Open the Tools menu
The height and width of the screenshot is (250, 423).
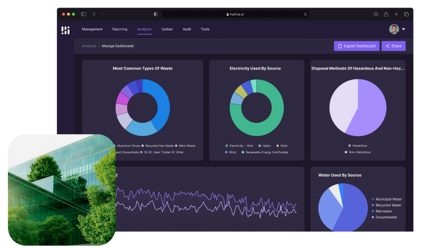(x=205, y=29)
